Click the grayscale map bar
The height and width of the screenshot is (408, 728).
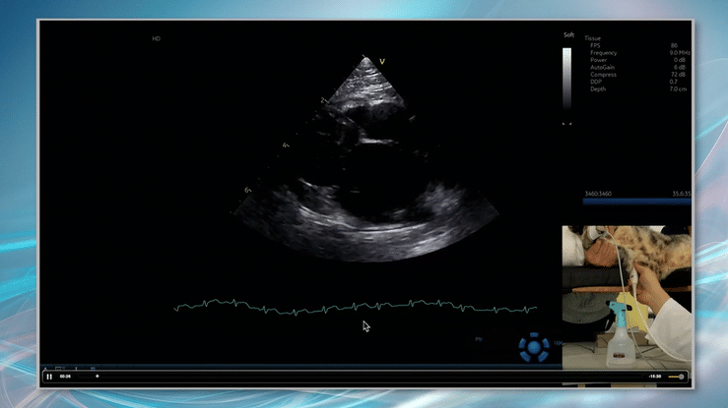click(566, 80)
